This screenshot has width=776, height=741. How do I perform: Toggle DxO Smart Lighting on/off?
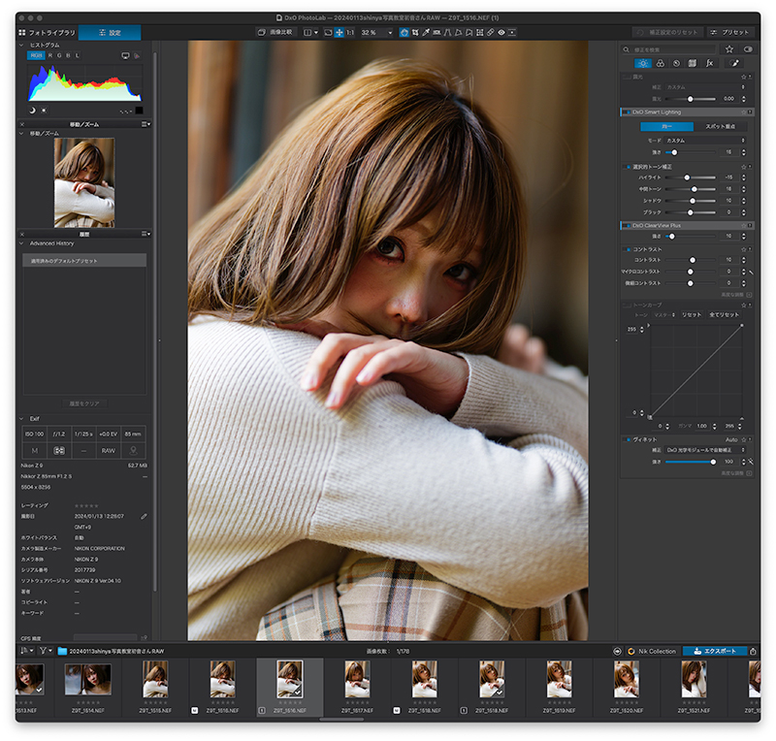[628, 113]
